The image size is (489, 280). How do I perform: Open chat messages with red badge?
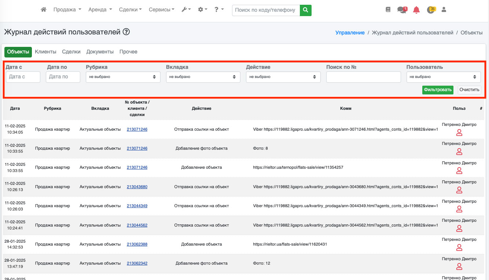click(402, 10)
